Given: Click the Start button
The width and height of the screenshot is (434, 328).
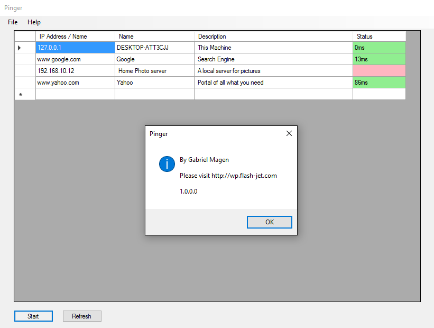Looking at the screenshot, I should [33, 316].
